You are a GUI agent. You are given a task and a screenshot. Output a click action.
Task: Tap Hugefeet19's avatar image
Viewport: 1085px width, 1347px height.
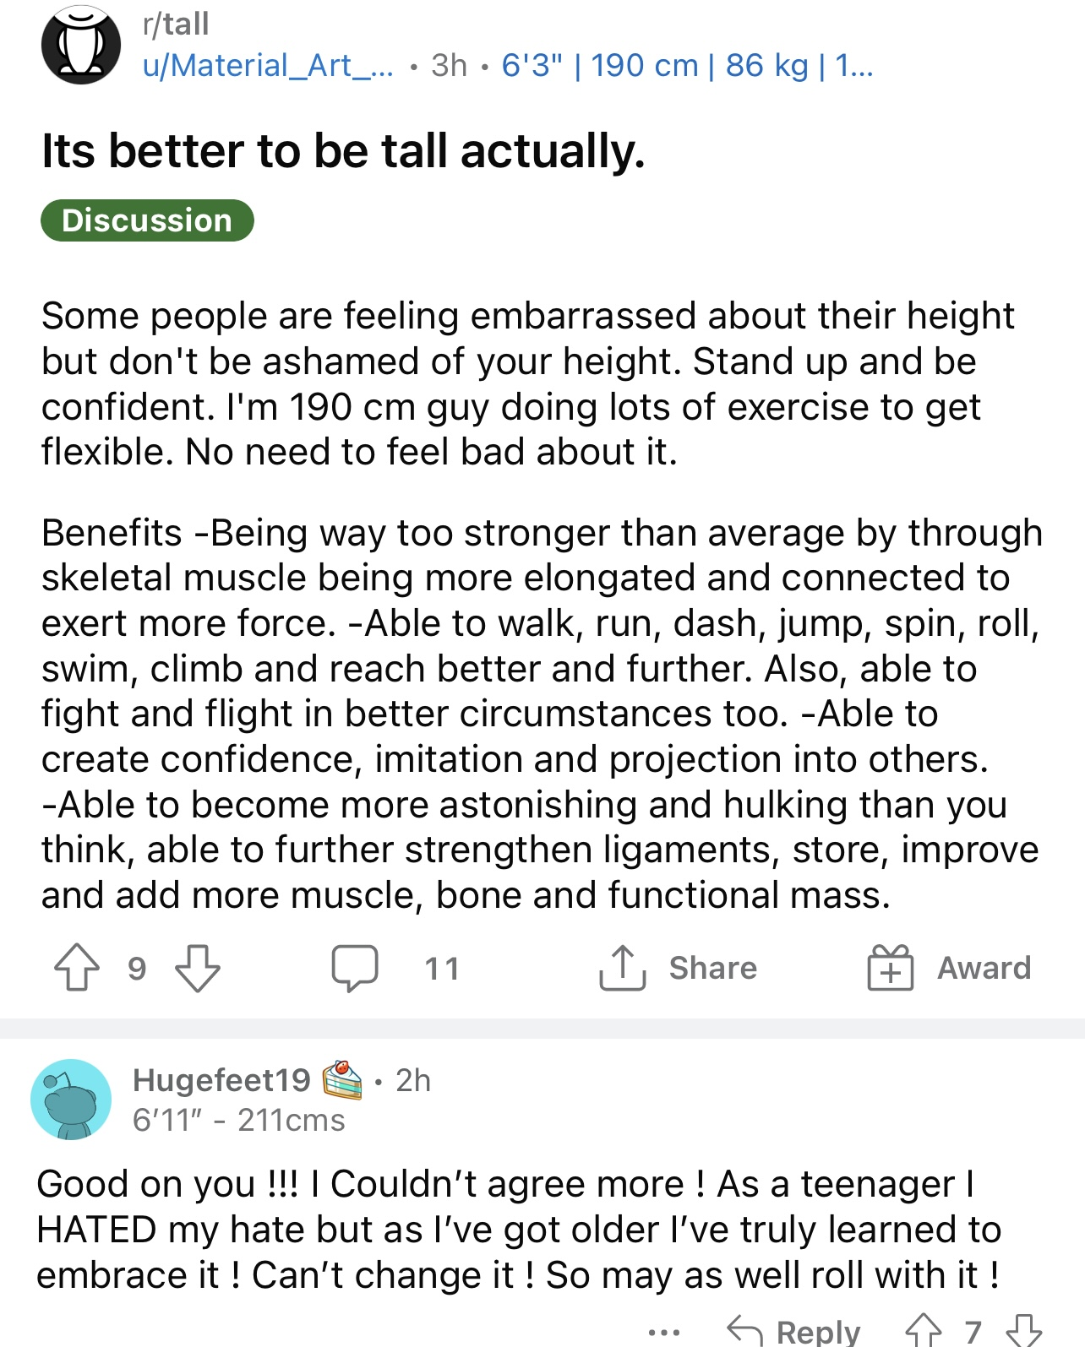(71, 1100)
